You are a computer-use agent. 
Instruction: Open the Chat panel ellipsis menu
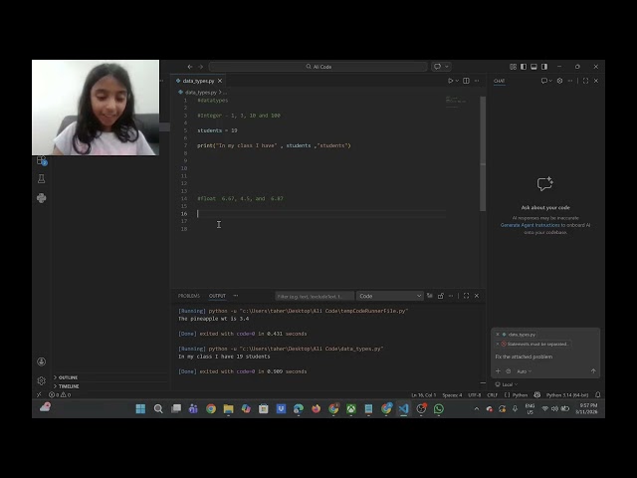tap(570, 81)
